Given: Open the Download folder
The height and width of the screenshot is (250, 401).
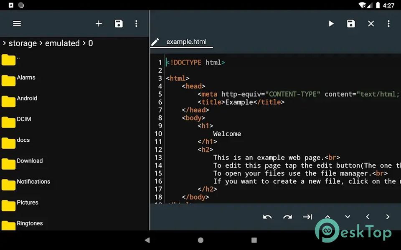Looking at the screenshot, I should (29, 161).
